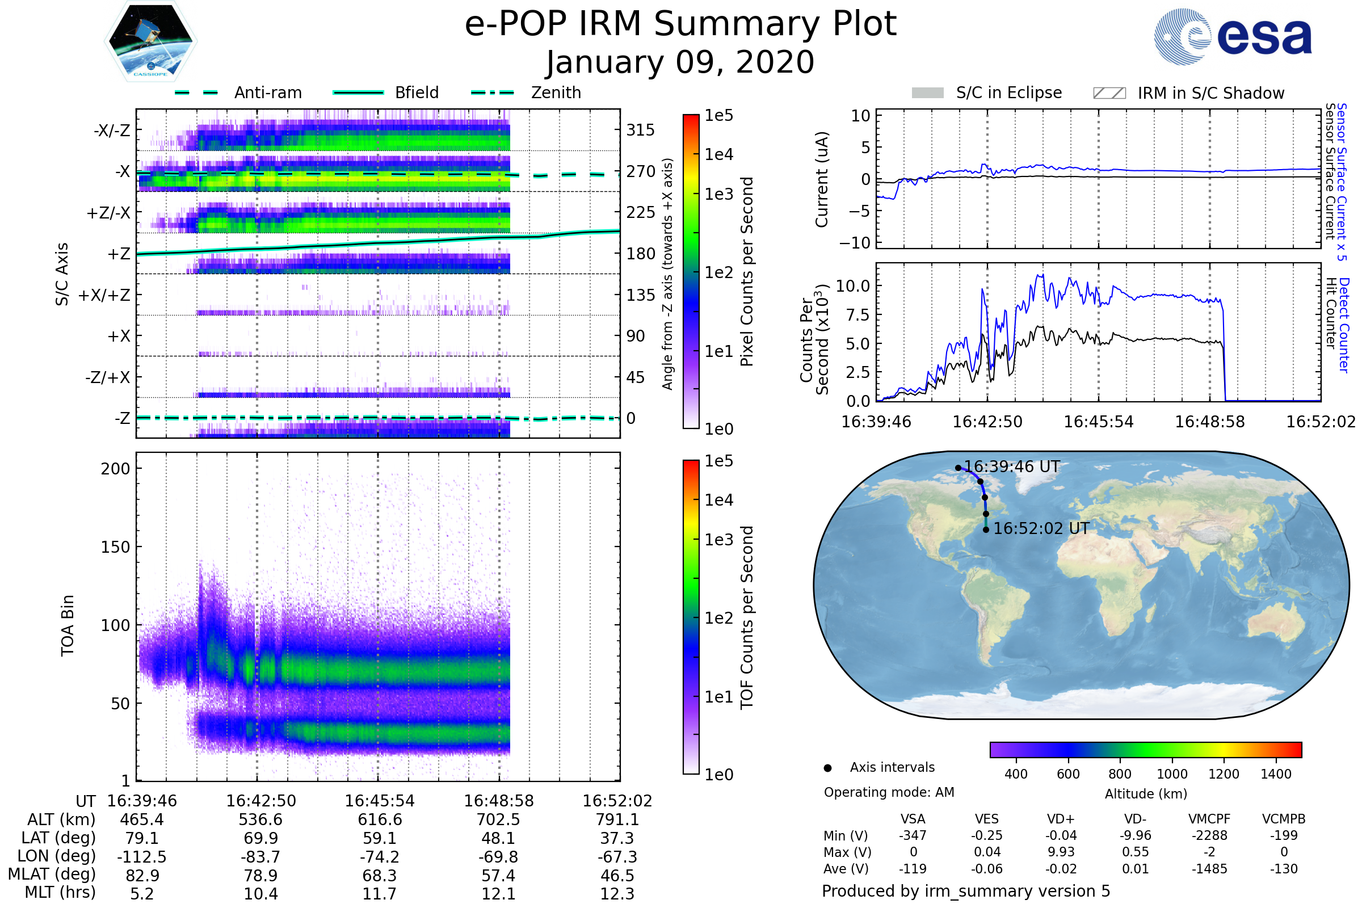Screen dimensions: 1362x908
Task: Click the VMCPF voltage column header
Action: [1209, 819]
